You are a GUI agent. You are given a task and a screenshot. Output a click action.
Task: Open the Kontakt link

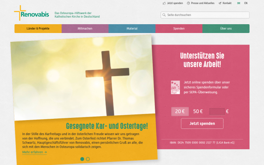(227, 3)
